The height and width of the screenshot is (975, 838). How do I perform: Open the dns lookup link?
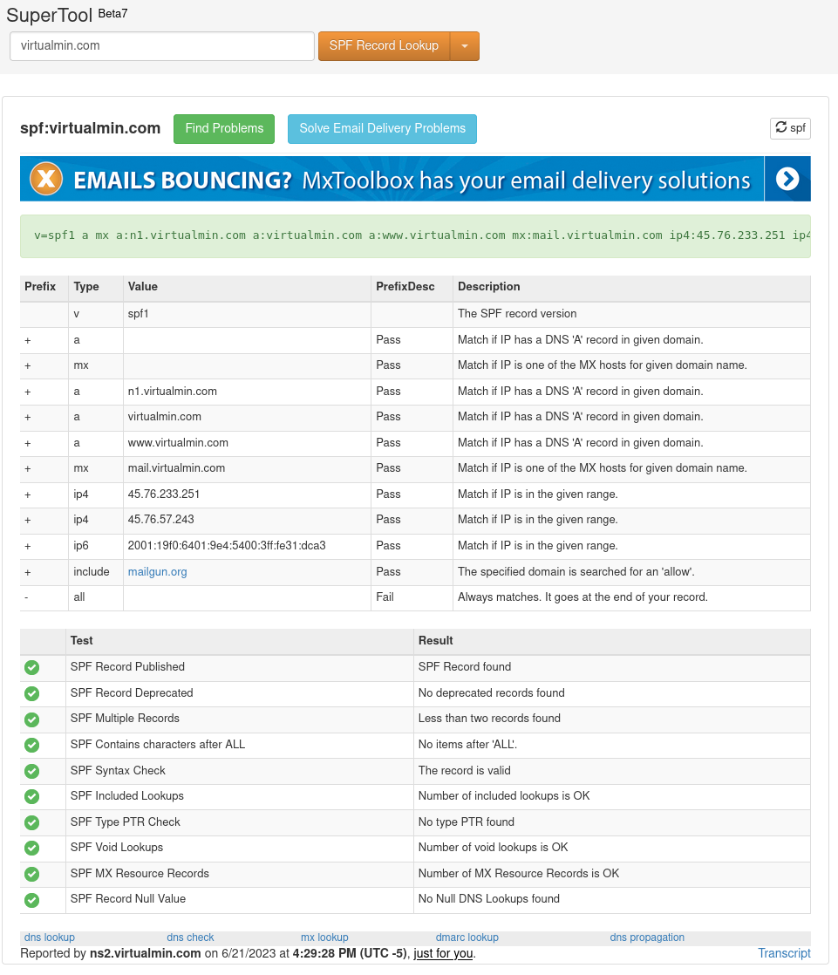pyautogui.click(x=49, y=937)
